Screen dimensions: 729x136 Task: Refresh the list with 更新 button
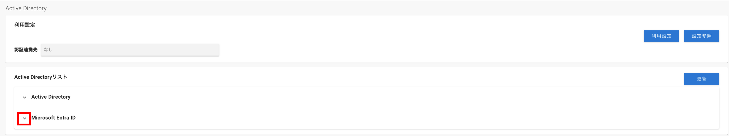701,79
